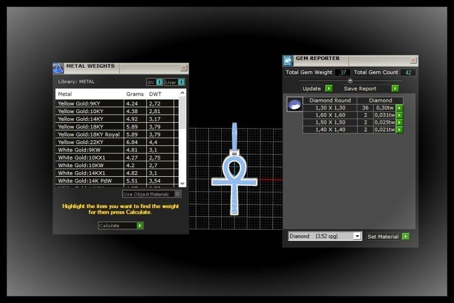Click the 1,60 X 1,60 size cell
The height and width of the screenshot is (303, 454).
click(x=330, y=115)
